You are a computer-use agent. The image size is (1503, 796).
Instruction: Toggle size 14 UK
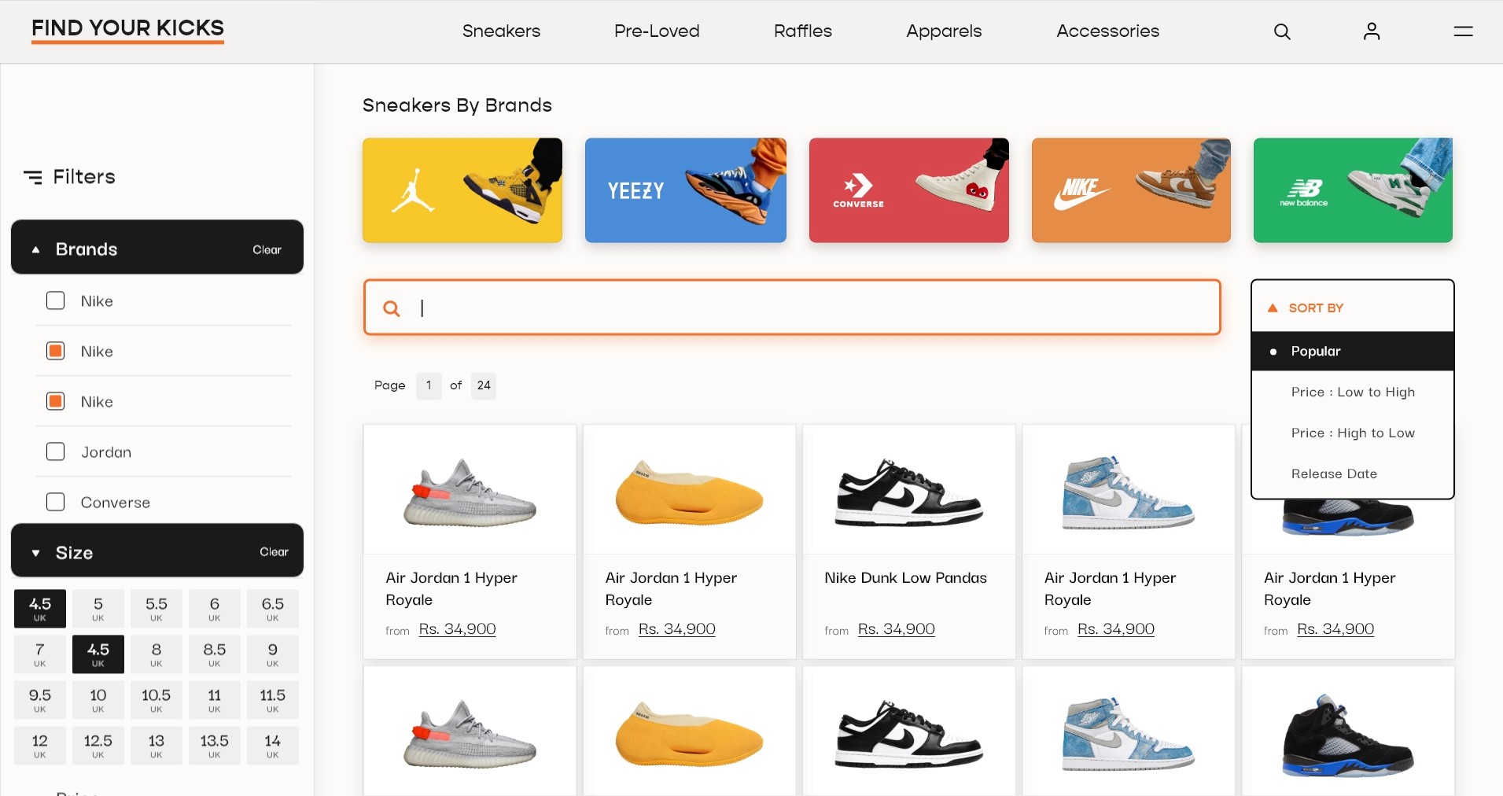pos(273,746)
